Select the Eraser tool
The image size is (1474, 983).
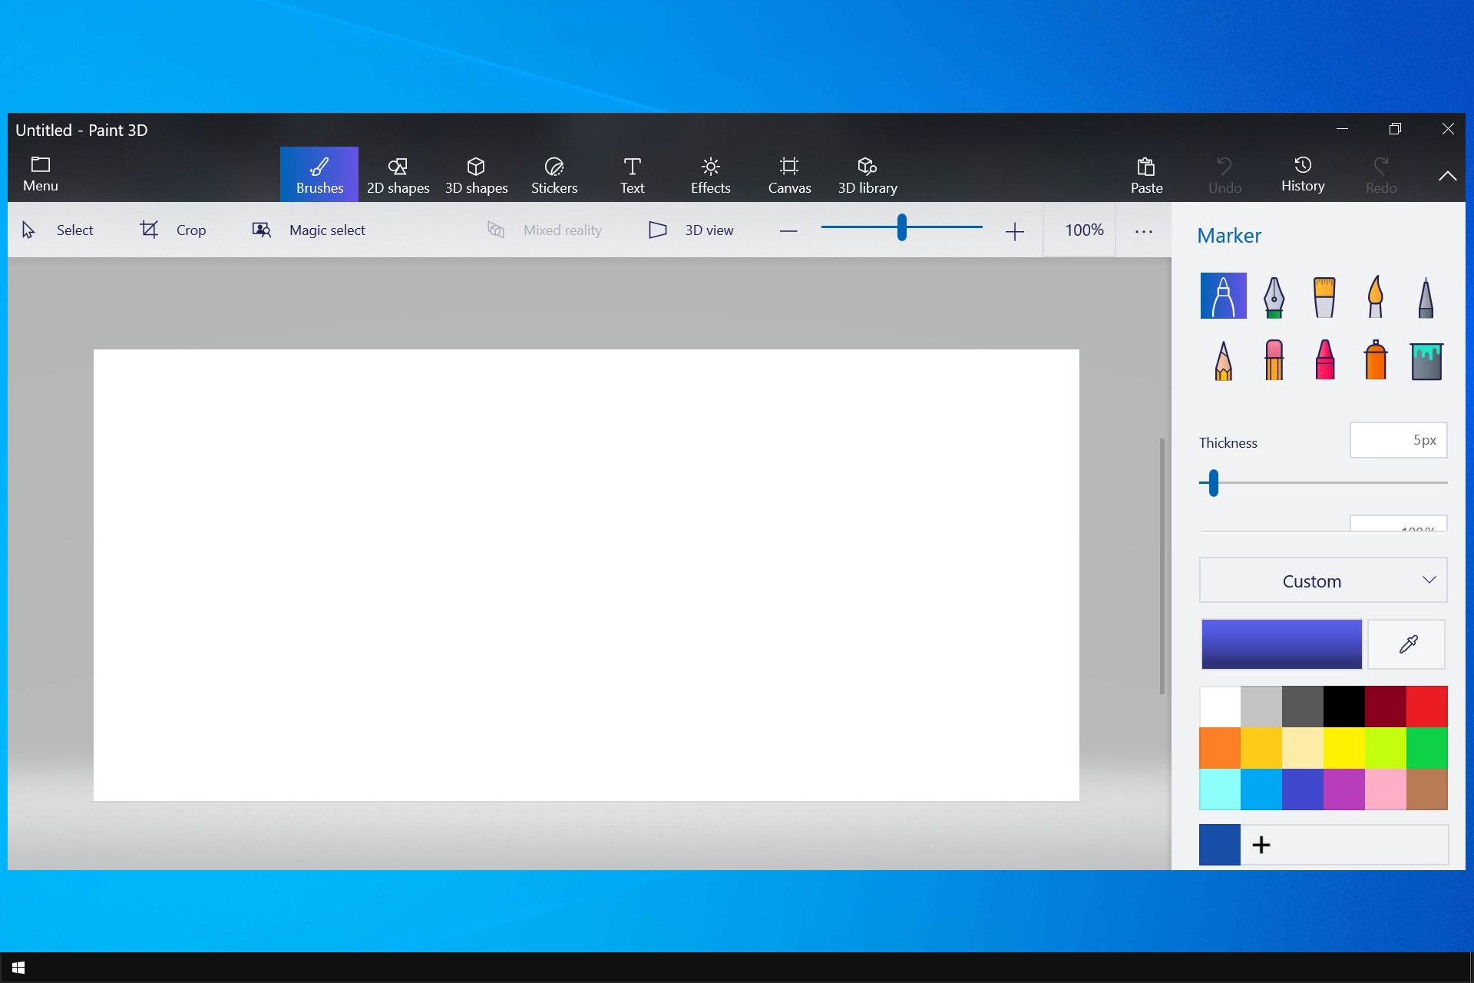[x=1274, y=360]
